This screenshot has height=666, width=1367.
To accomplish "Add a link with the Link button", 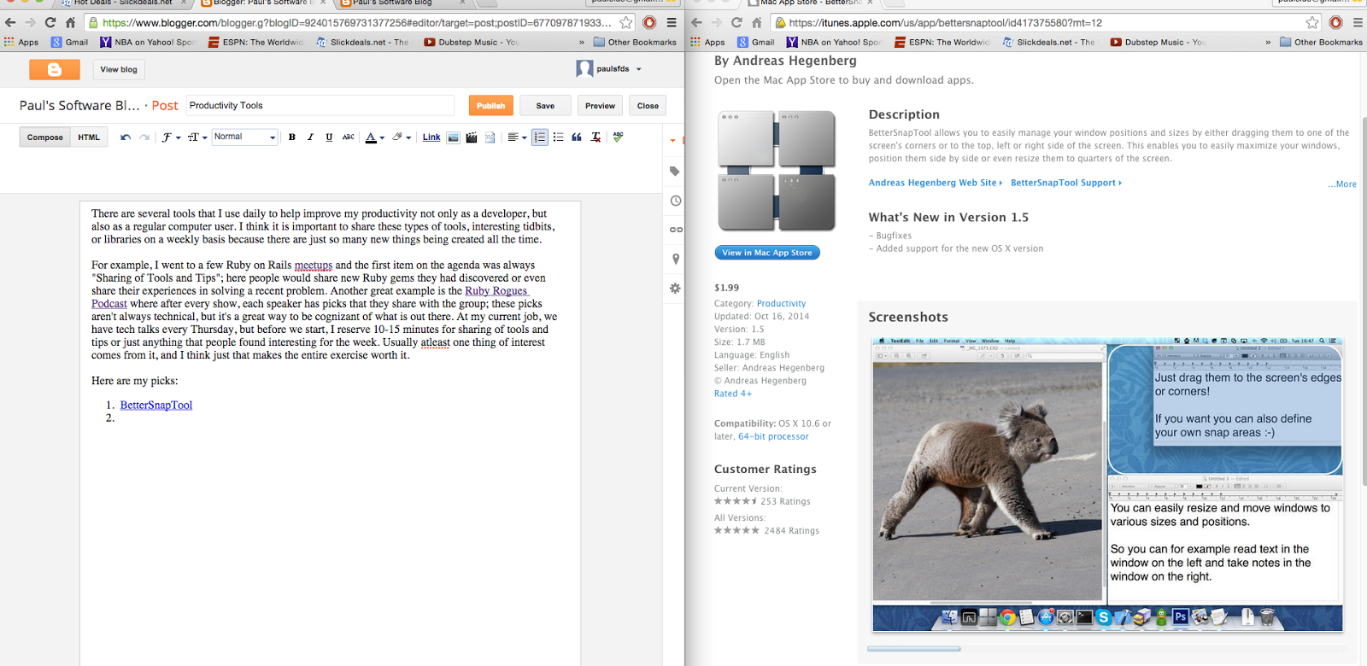I will [x=431, y=137].
